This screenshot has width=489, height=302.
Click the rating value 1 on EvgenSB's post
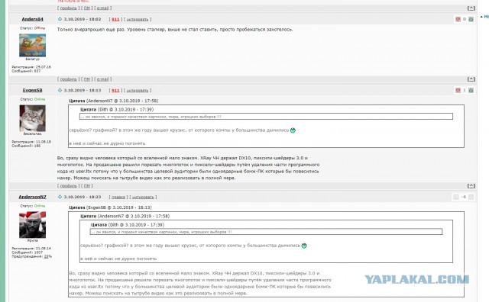coord(465,90)
